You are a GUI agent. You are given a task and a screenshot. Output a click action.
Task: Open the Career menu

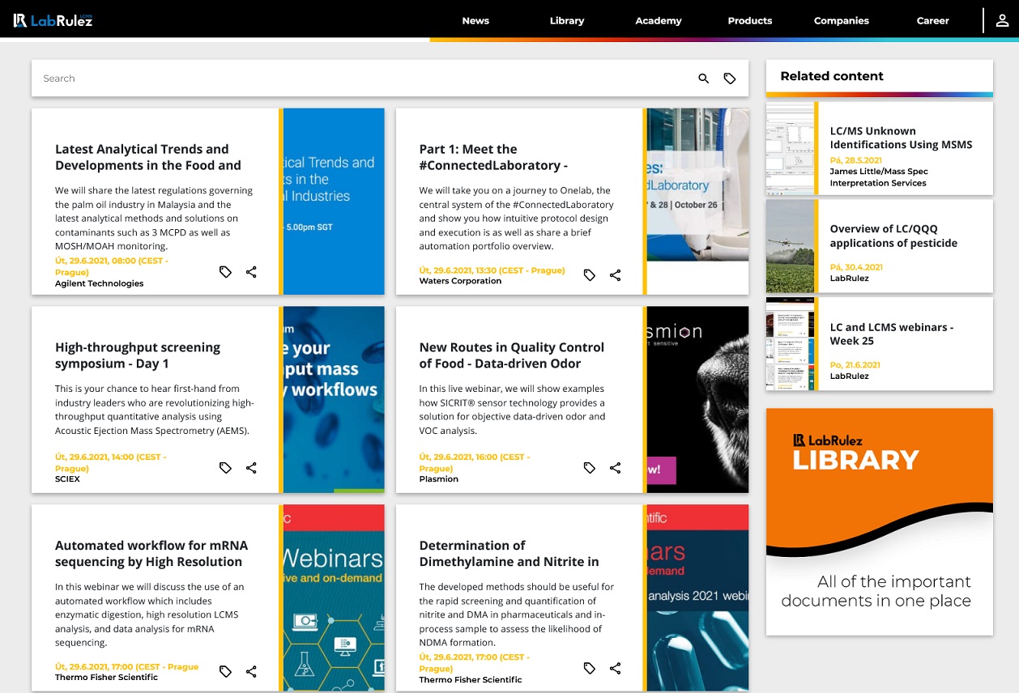click(x=932, y=20)
